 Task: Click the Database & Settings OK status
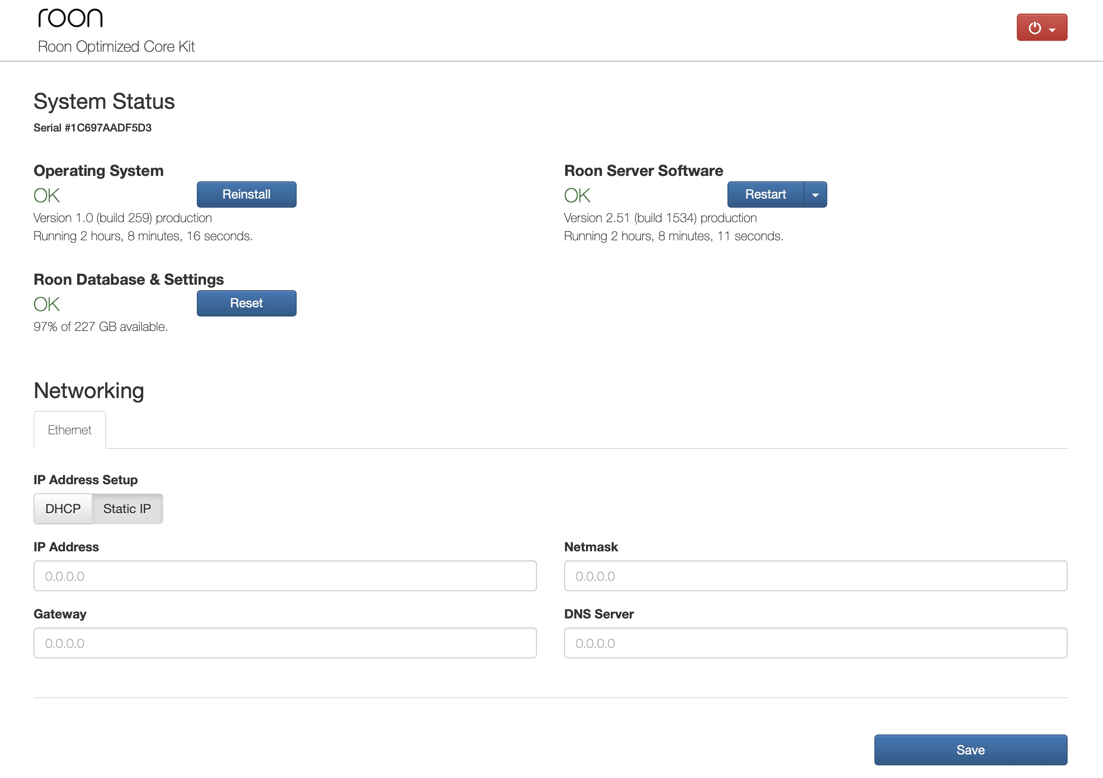tap(47, 304)
